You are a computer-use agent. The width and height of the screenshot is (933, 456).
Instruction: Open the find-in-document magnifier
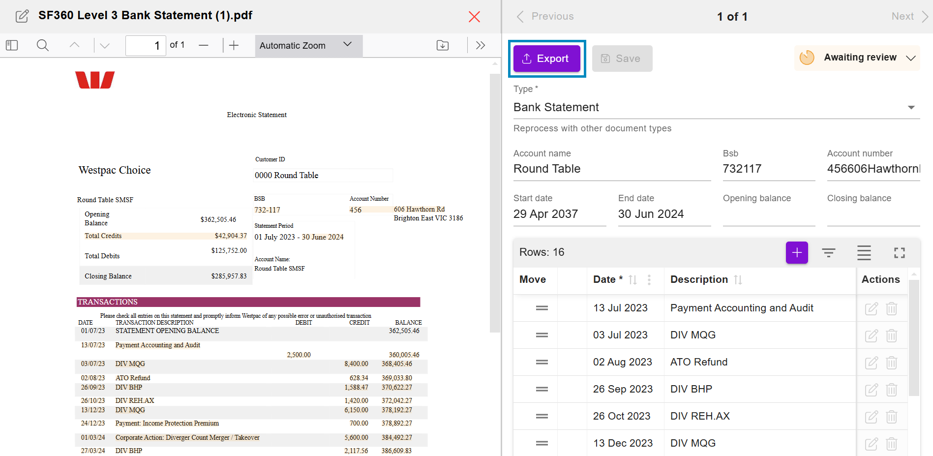click(x=43, y=45)
